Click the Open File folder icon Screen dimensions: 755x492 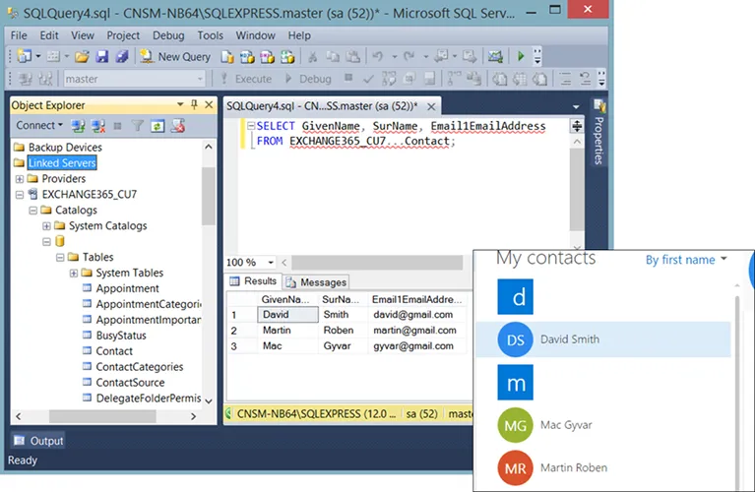[82, 57]
